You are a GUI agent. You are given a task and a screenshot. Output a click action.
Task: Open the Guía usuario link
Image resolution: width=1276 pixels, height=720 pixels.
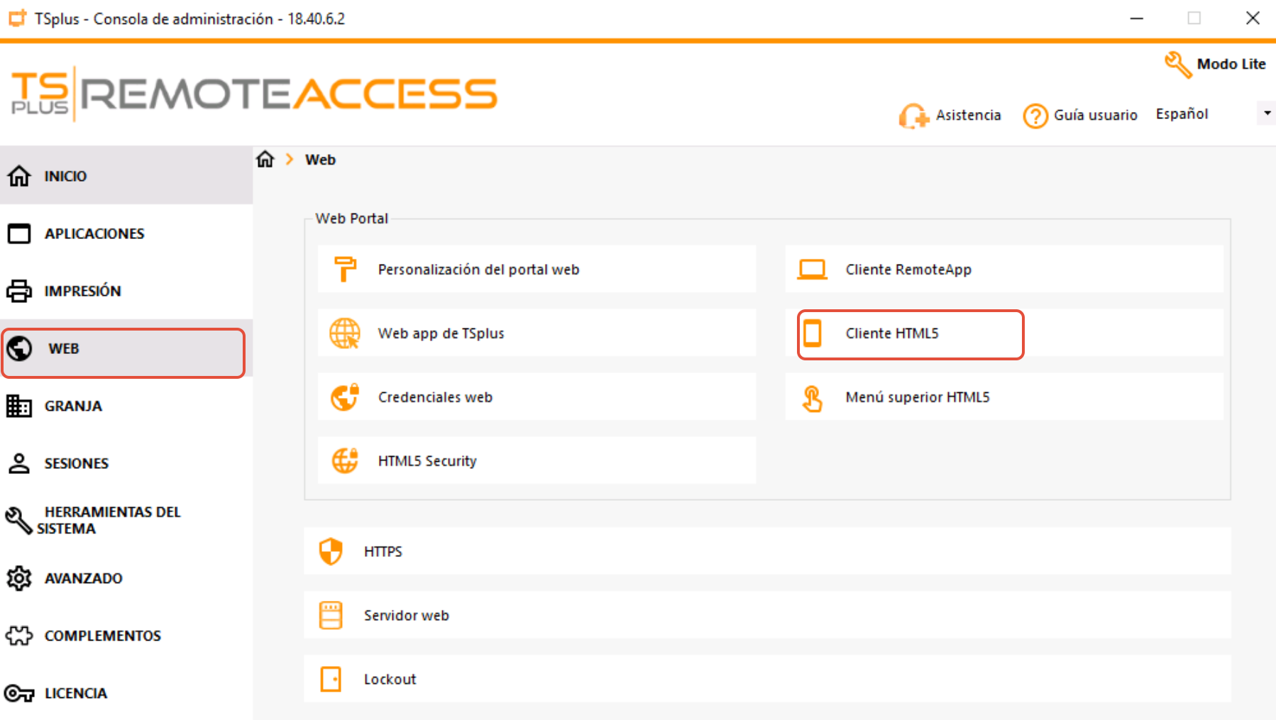click(1096, 115)
